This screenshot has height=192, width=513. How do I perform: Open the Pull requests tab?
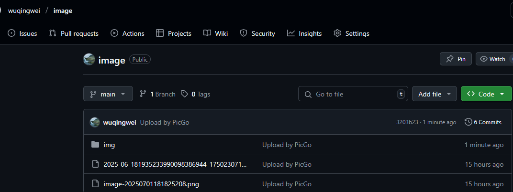(74, 33)
